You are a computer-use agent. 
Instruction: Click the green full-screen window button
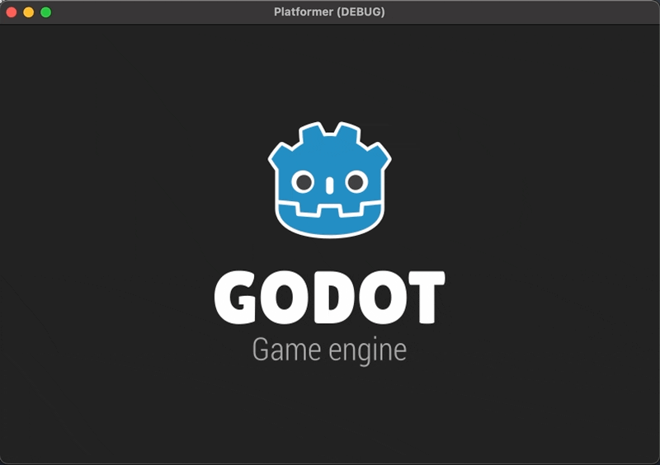[46, 12]
